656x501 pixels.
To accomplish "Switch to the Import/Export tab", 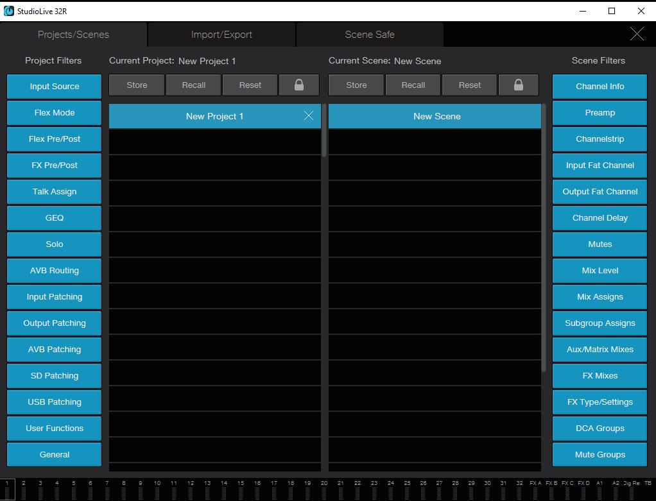I will [x=221, y=35].
